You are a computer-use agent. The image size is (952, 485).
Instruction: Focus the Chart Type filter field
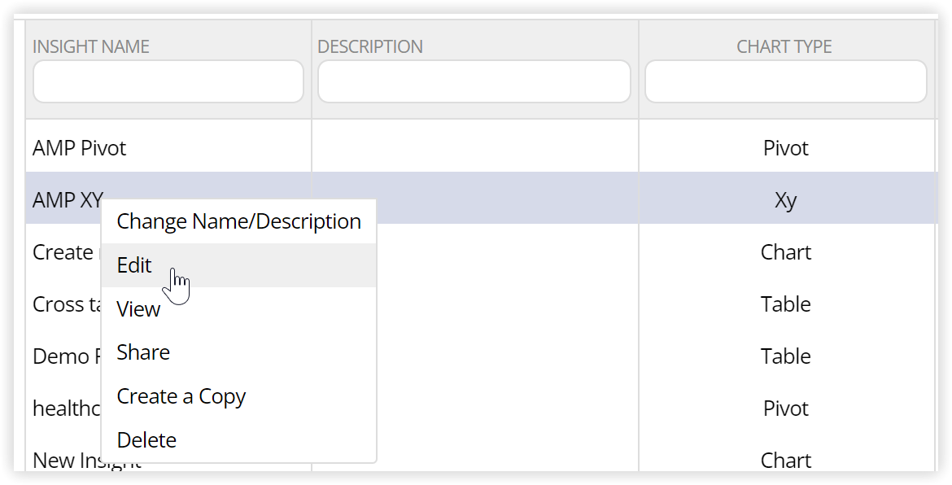tap(785, 82)
